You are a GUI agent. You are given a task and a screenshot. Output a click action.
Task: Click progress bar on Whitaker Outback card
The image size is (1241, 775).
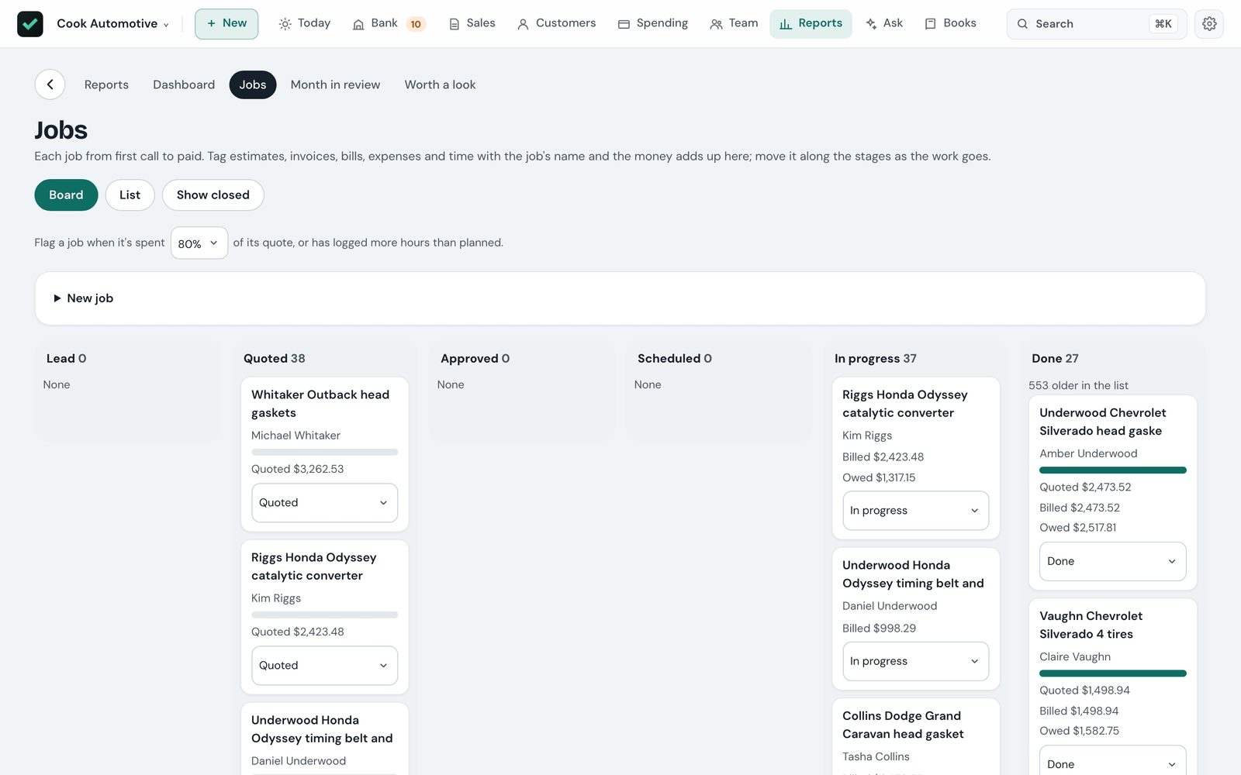(x=324, y=452)
